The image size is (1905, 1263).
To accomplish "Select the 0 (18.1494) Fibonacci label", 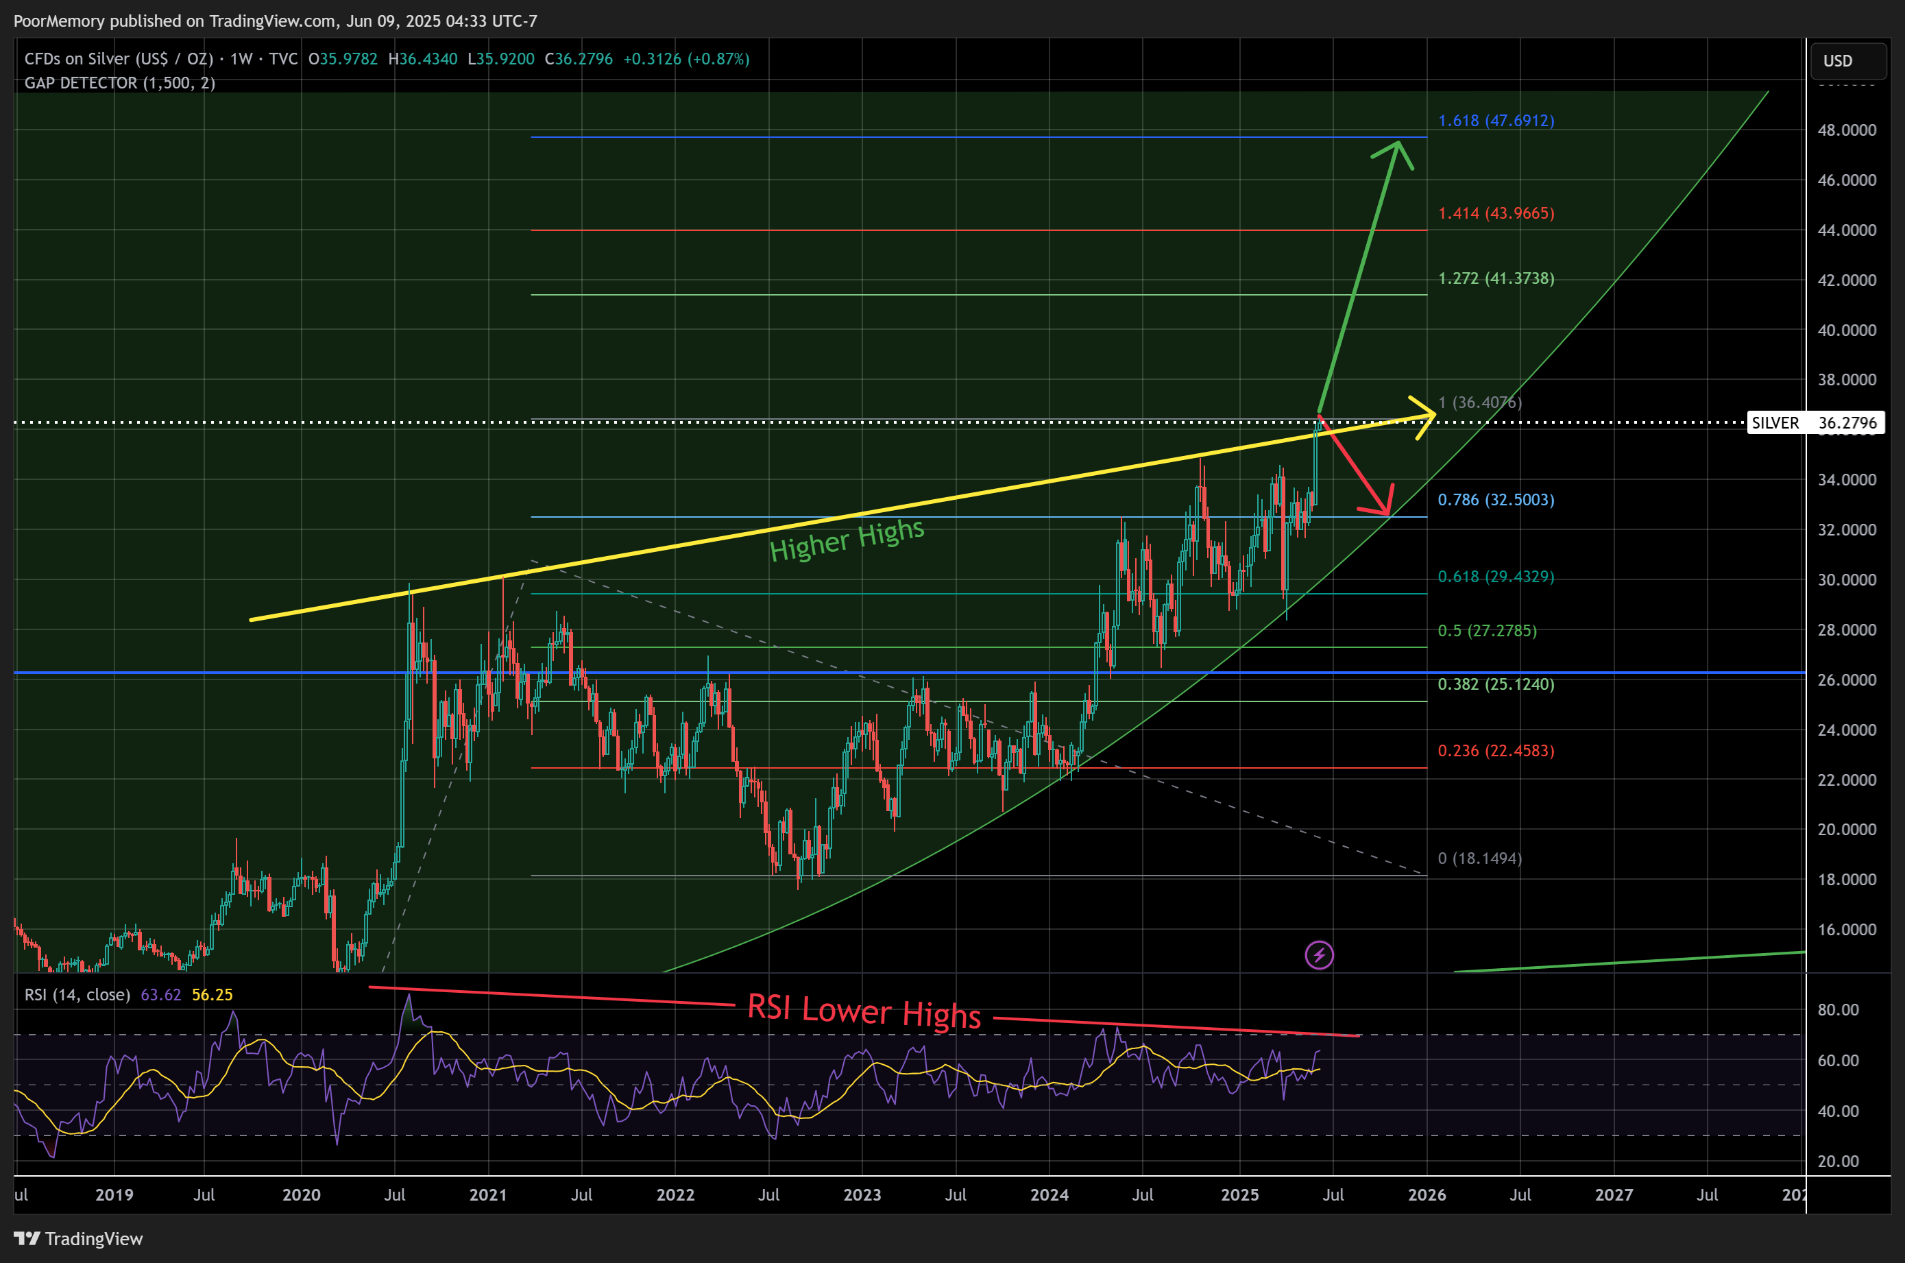I will tap(1480, 858).
